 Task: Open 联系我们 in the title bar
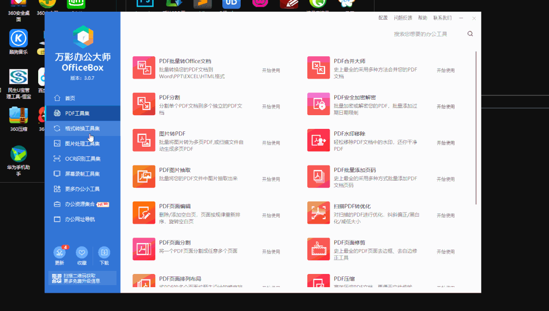(442, 18)
